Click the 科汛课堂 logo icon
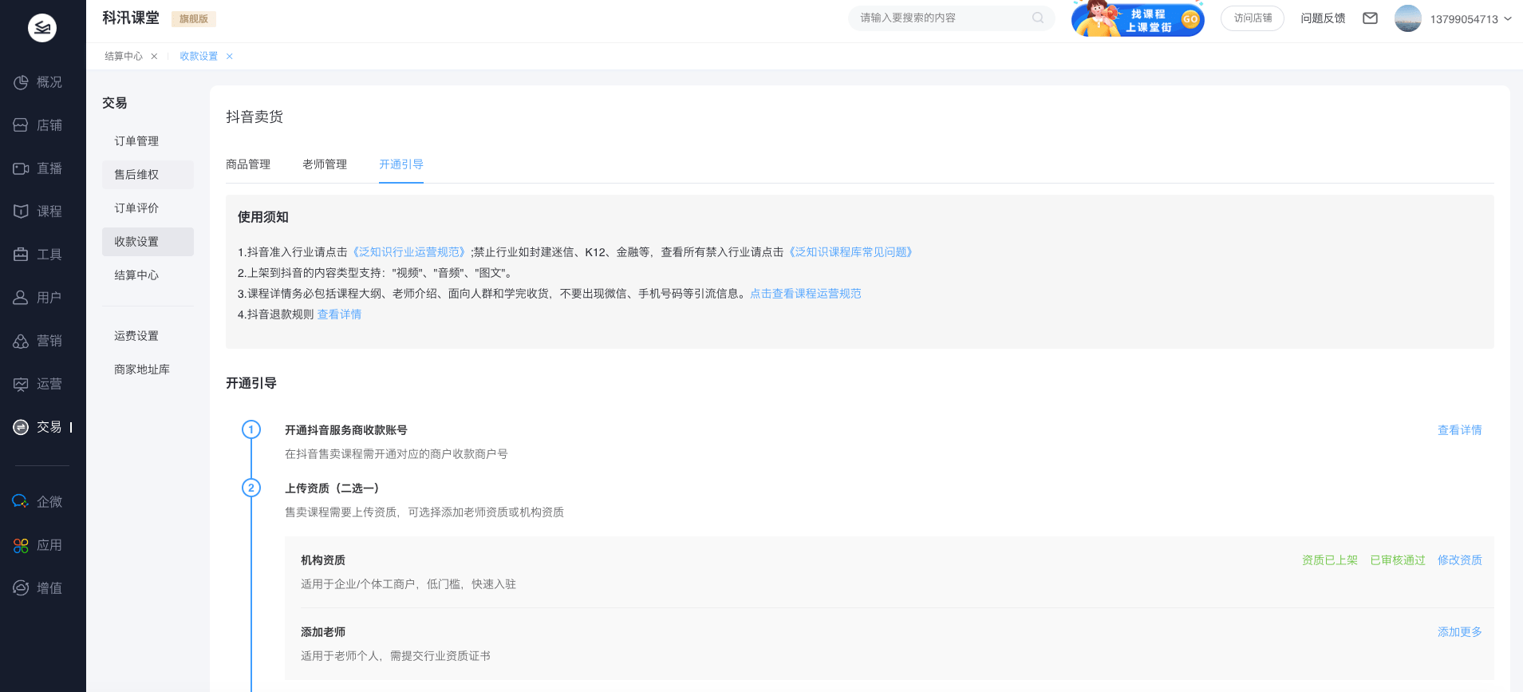Viewport: 1523px width, 692px height. (x=42, y=28)
